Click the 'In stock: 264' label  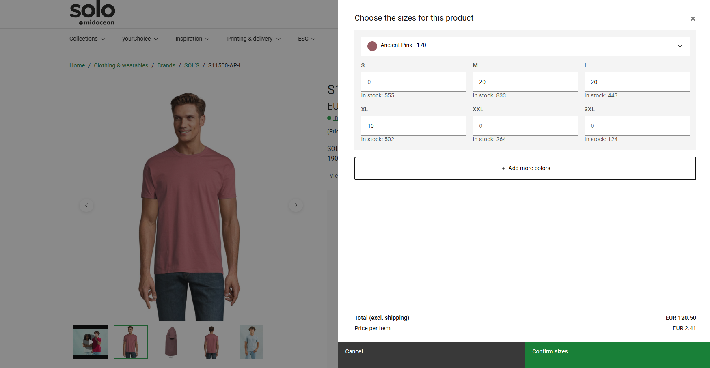click(x=489, y=140)
